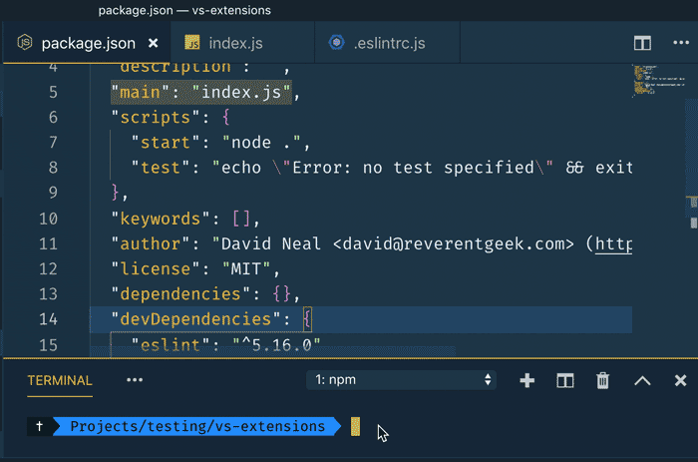Open the '1: npm' terminal selector dropdown
This screenshot has height=462, width=698.
coord(402,380)
